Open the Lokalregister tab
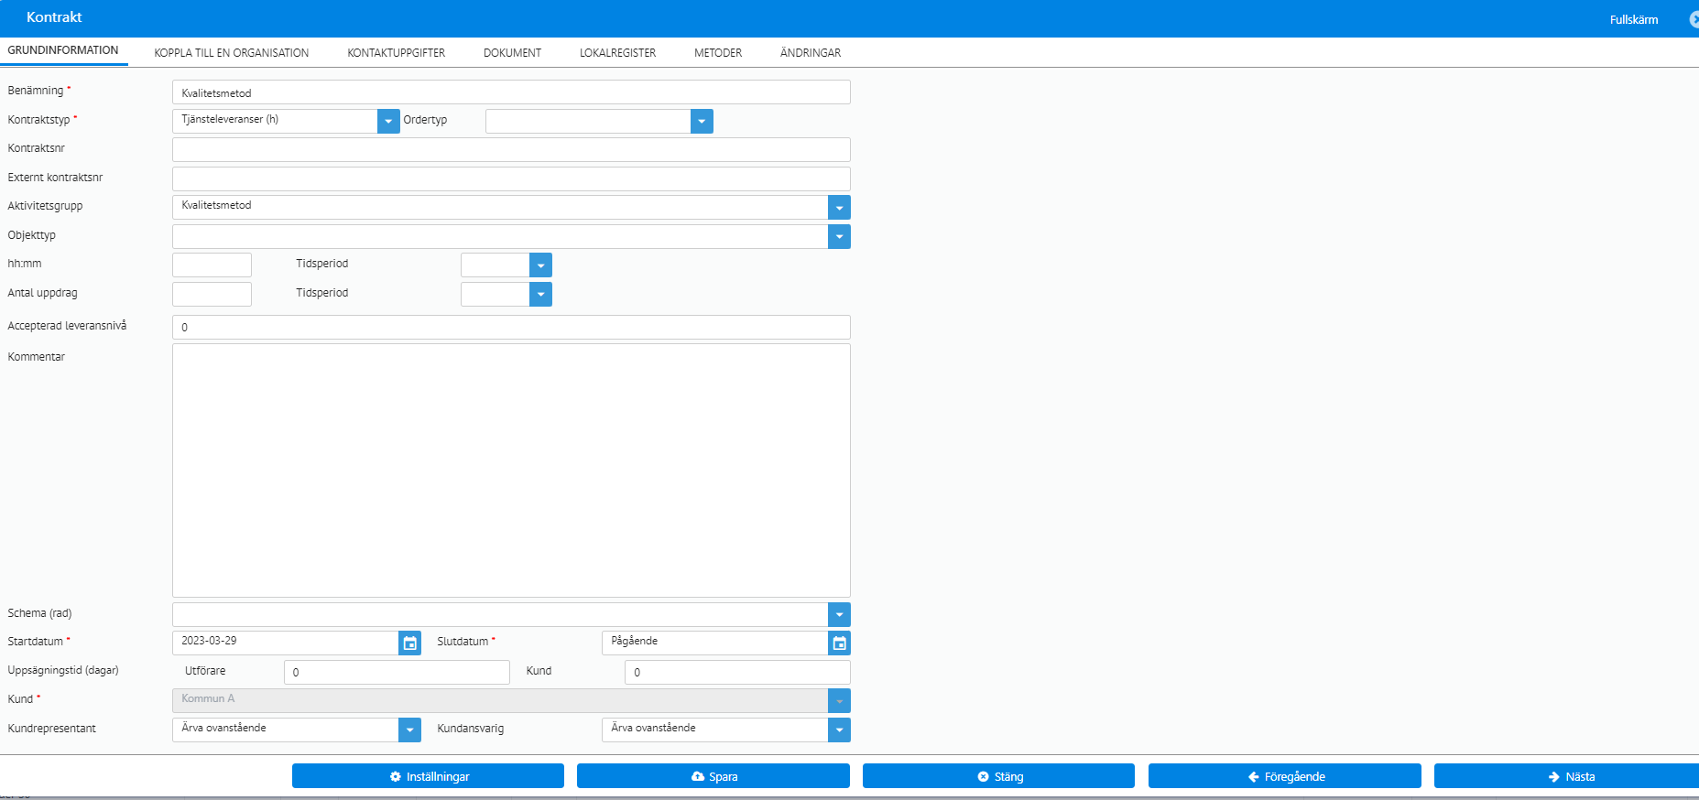The height and width of the screenshot is (800, 1699). (618, 53)
